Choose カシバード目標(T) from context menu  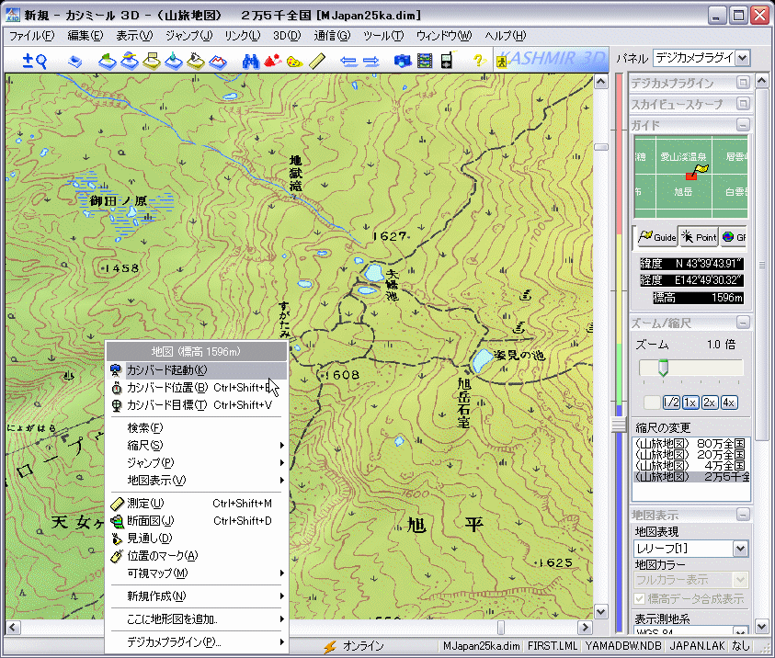click(x=197, y=405)
